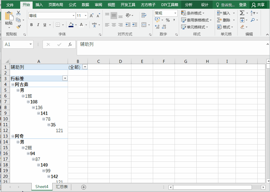270x192 pixels.
Task: Decrease cell indent
Action: (128, 25)
